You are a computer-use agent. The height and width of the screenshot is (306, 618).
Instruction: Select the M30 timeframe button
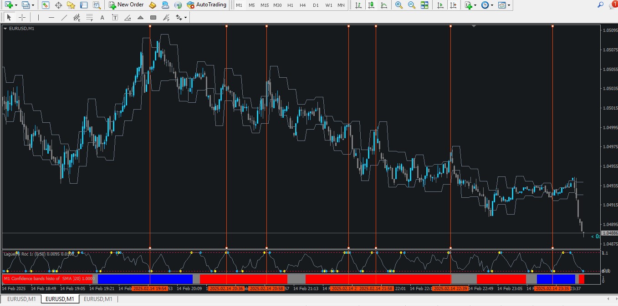point(277,5)
